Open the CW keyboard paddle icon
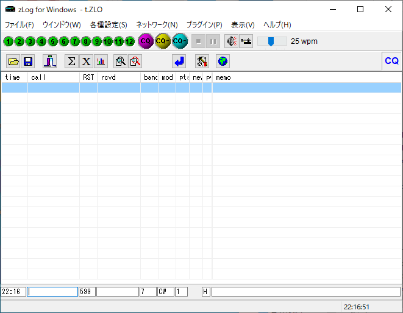Screen dimensions: 403x313 click(x=246, y=41)
